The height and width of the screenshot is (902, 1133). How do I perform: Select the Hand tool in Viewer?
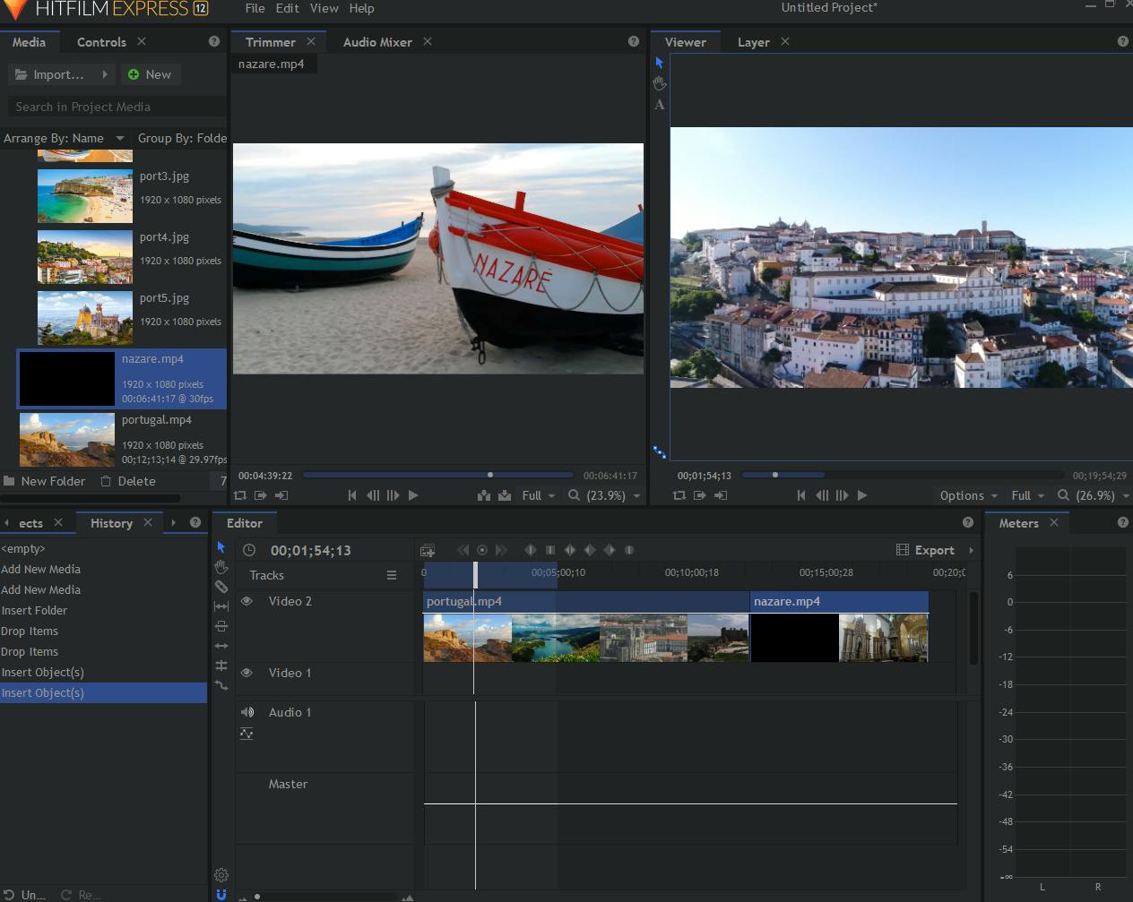[660, 83]
